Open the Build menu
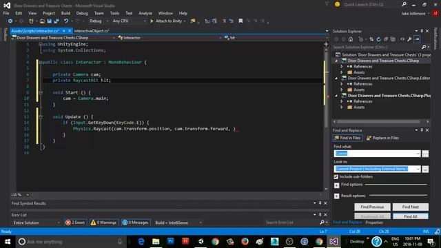The width and height of the screenshot is (441, 248). click(x=65, y=13)
